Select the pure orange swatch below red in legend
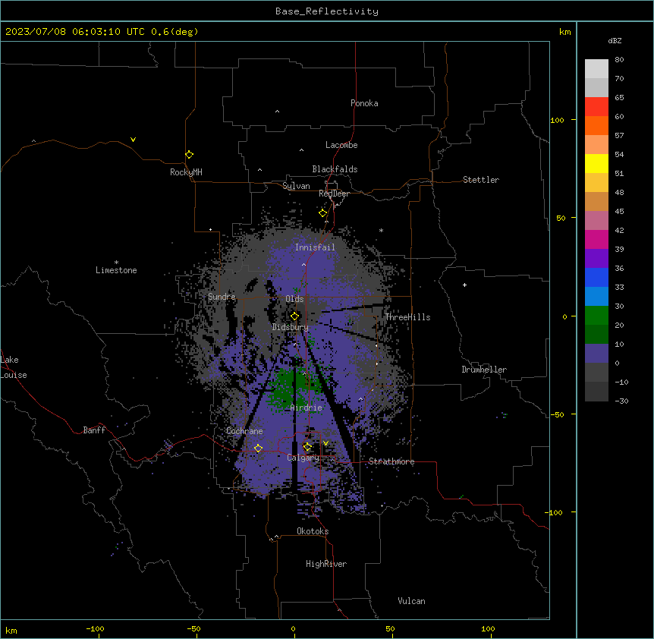Screen dimensions: 654x639 [596, 125]
